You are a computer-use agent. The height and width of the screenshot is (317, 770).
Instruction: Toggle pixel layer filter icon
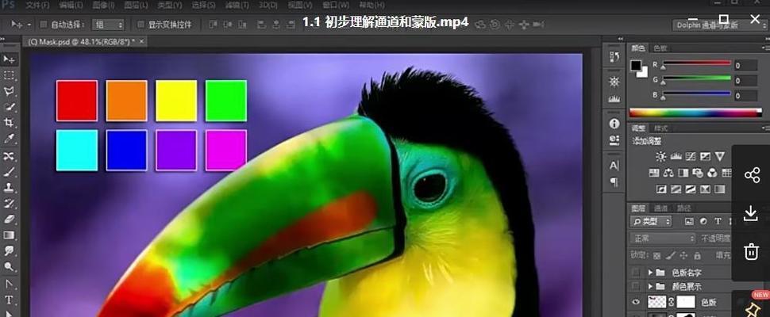pos(689,221)
